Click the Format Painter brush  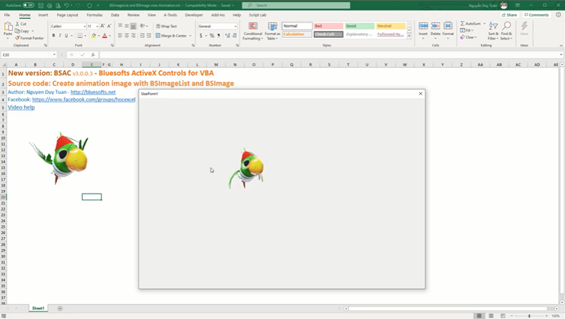pyautogui.click(x=17, y=38)
